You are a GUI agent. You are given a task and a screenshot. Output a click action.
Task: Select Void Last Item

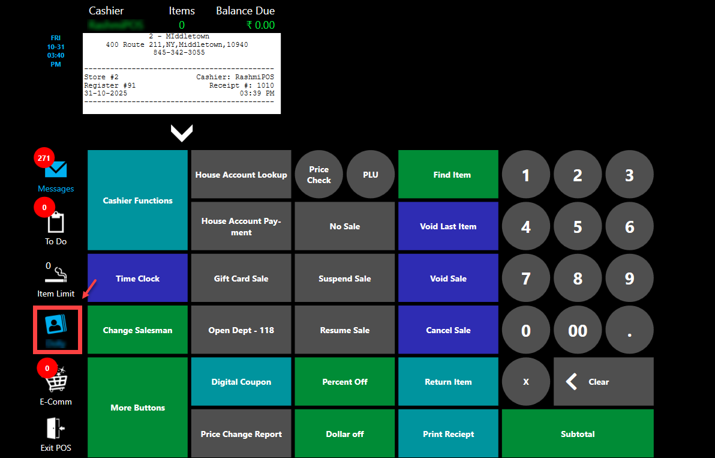[x=448, y=226]
